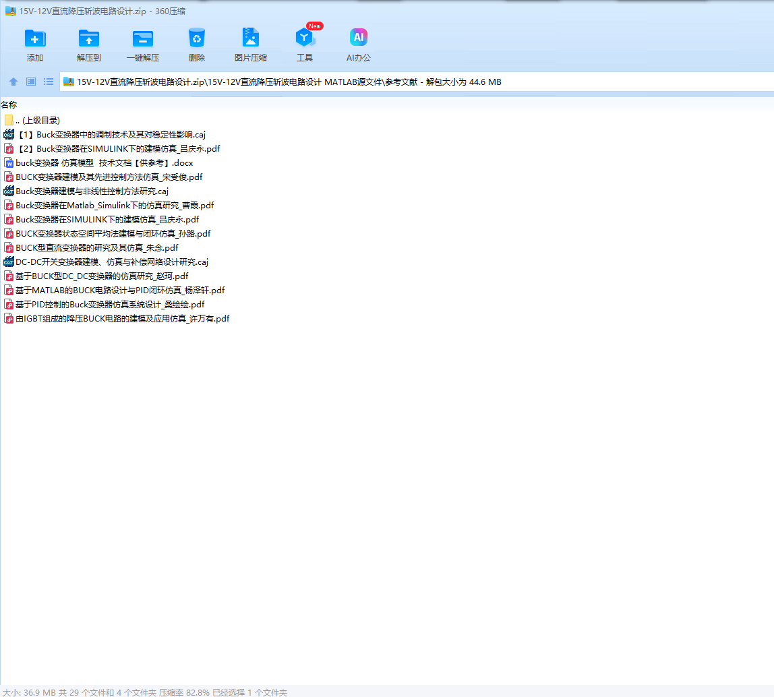This screenshot has height=697, width=774.
Task: Click the pdf icon of BUCK型直流变换器的研究及其仿真
Action: click(9, 248)
